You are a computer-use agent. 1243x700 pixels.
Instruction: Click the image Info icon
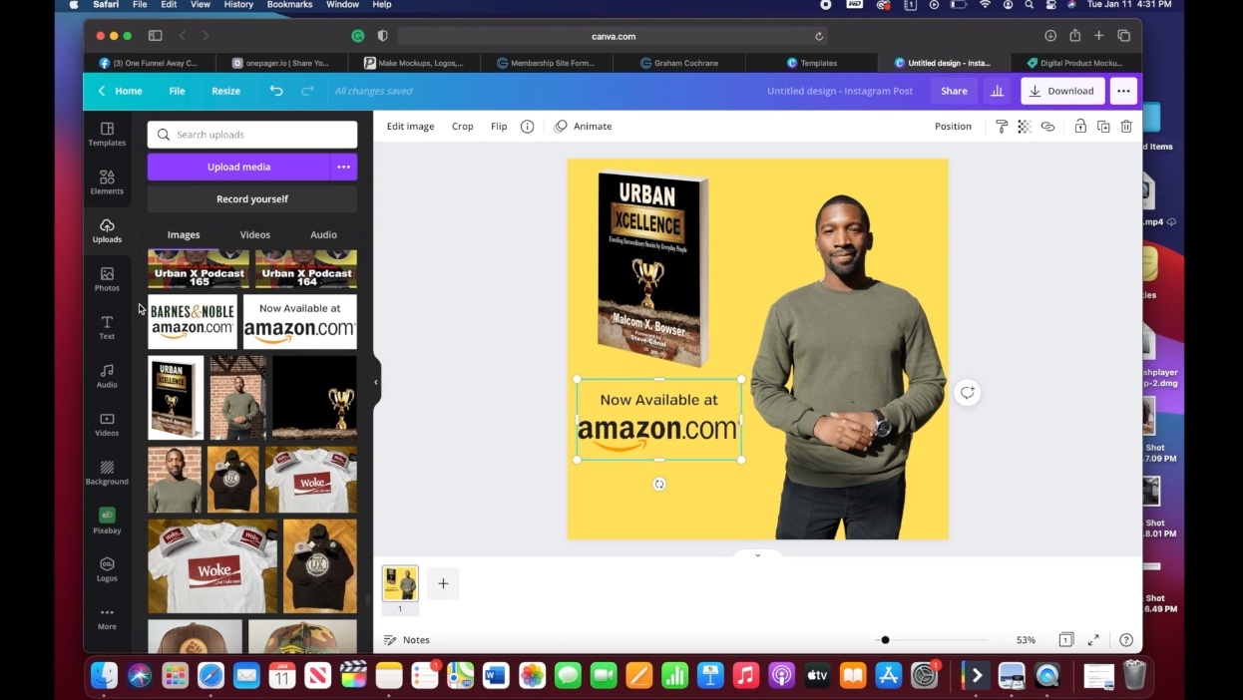(x=527, y=127)
